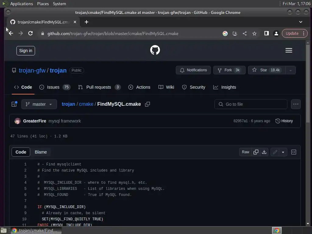Viewport: 312px width, 234px height.
Task: Click the show desktop icon in bottom panel
Action: (x=4, y=230)
